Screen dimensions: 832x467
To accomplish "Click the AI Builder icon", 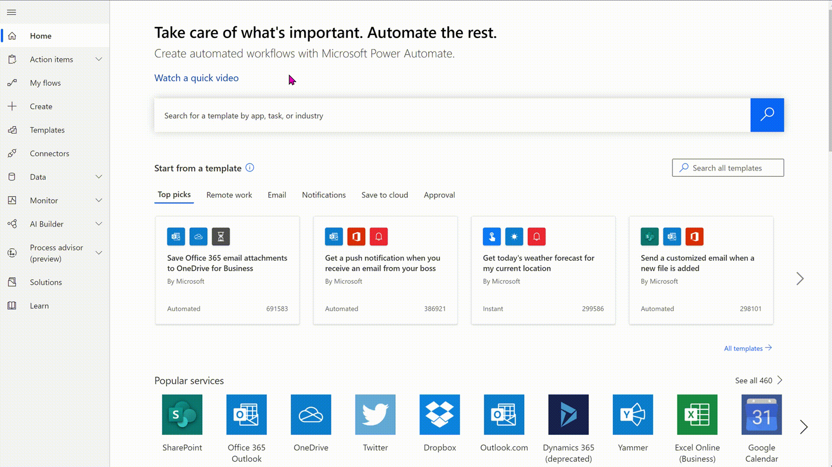I will [12, 224].
